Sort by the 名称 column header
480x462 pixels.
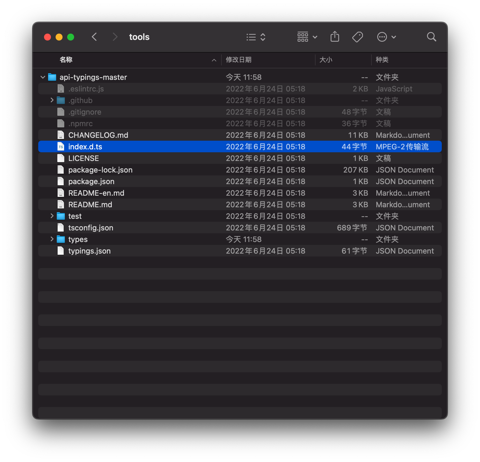[x=66, y=60]
